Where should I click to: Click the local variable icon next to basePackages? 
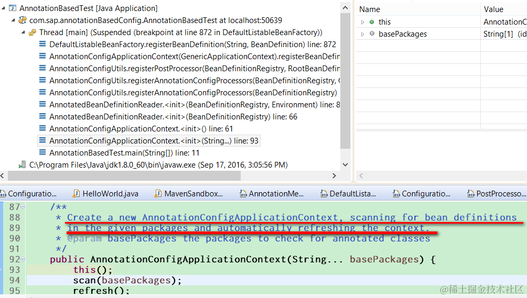click(372, 34)
